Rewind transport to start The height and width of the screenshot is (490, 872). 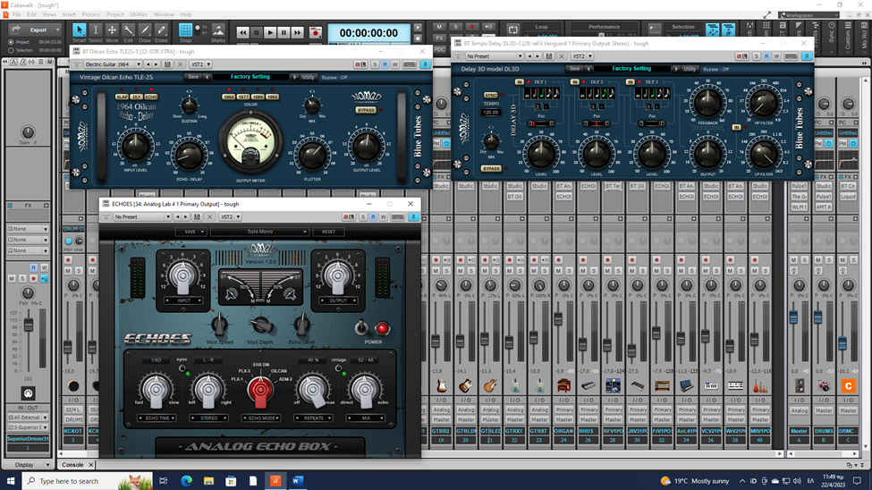tap(243, 33)
